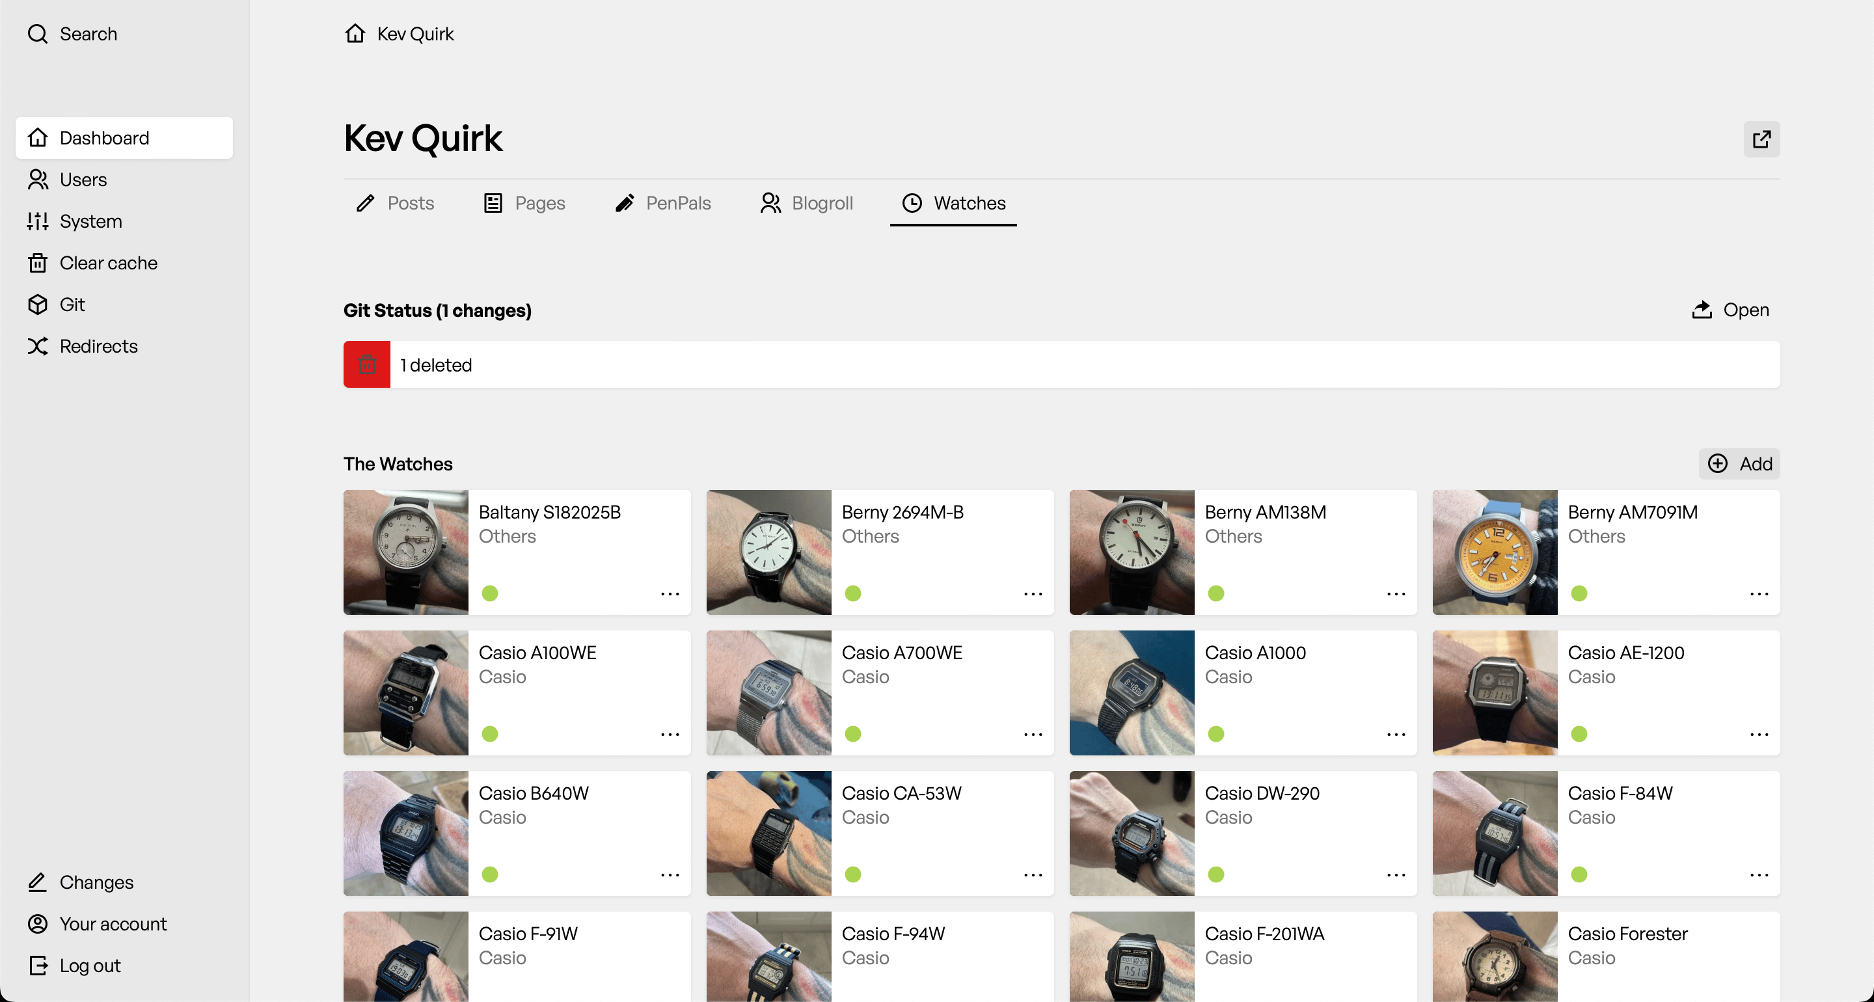
Task: Click the Clear cache trash icon
Action: (x=38, y=263)
